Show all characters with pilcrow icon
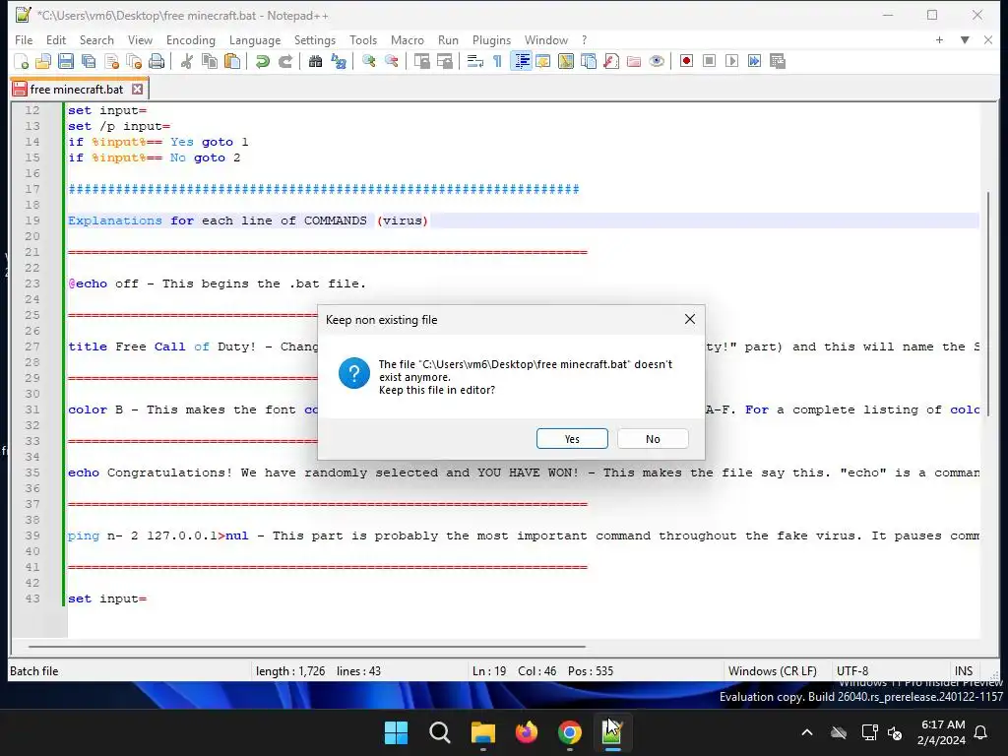This screenshot has height=756, width=1008. (x=497, y=61)
